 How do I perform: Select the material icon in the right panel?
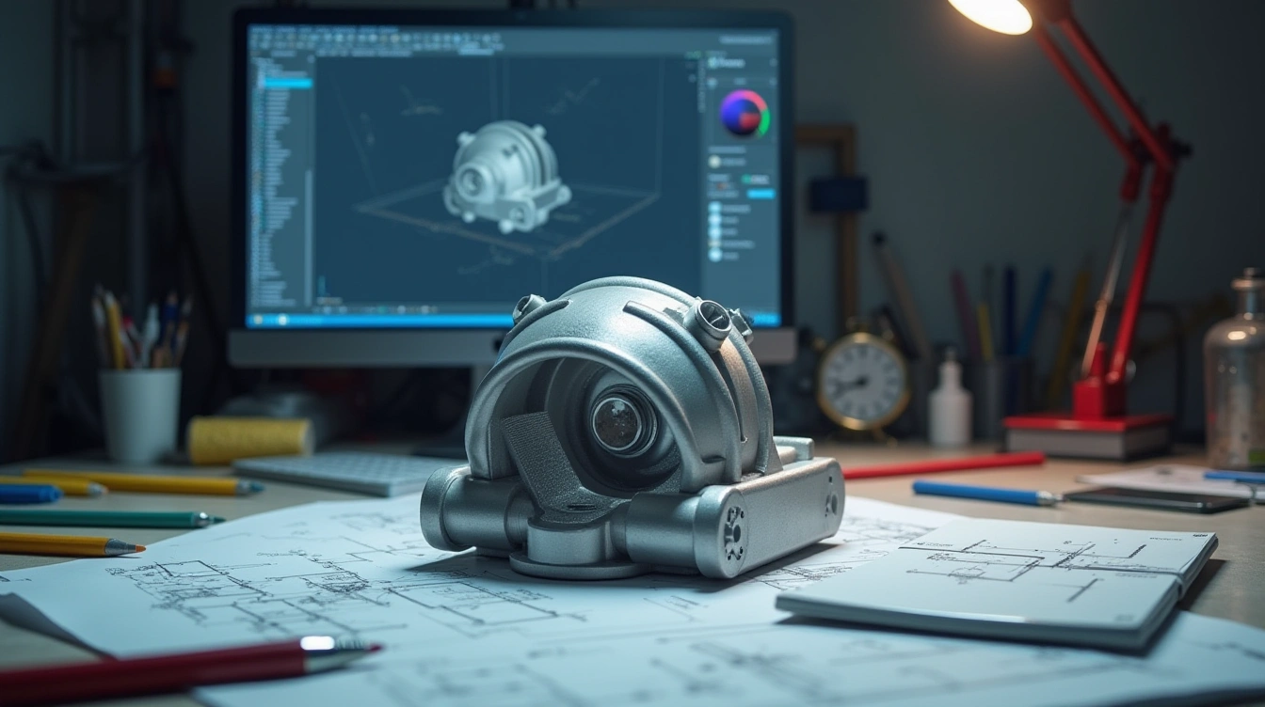[713, 160]
